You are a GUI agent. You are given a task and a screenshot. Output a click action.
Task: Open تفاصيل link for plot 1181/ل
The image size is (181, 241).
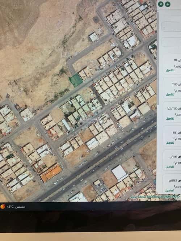[170, 166]
